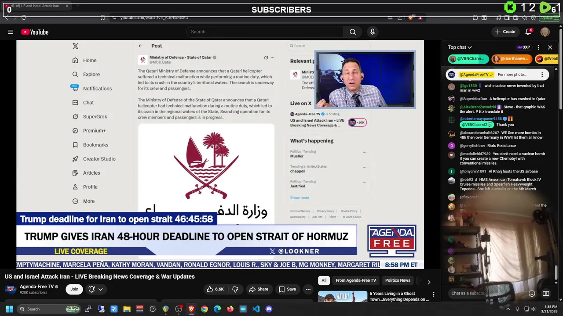Click the YouTube search input field

(265, 32)
